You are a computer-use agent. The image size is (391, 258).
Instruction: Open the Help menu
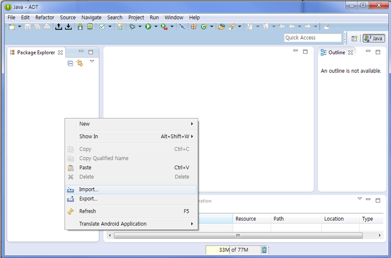pyautogui.click(x=194, y=17)
